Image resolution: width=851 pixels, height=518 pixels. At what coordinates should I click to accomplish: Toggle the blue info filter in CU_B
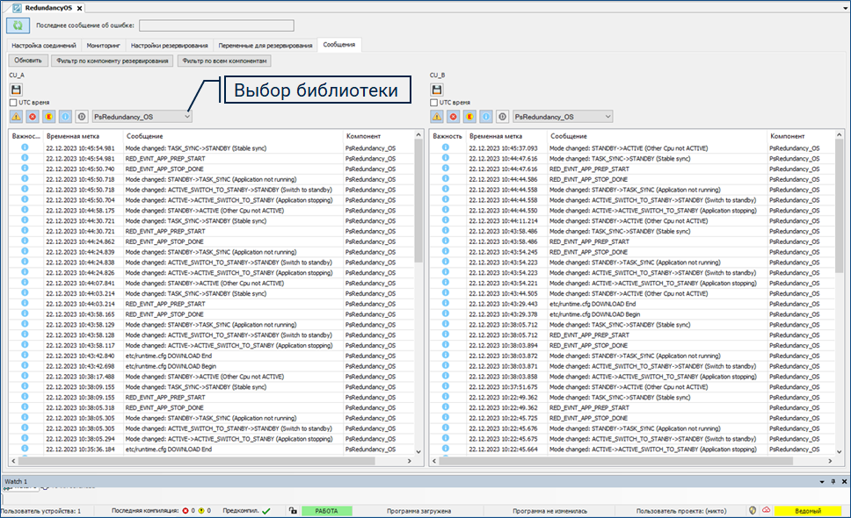coord(484,116)
